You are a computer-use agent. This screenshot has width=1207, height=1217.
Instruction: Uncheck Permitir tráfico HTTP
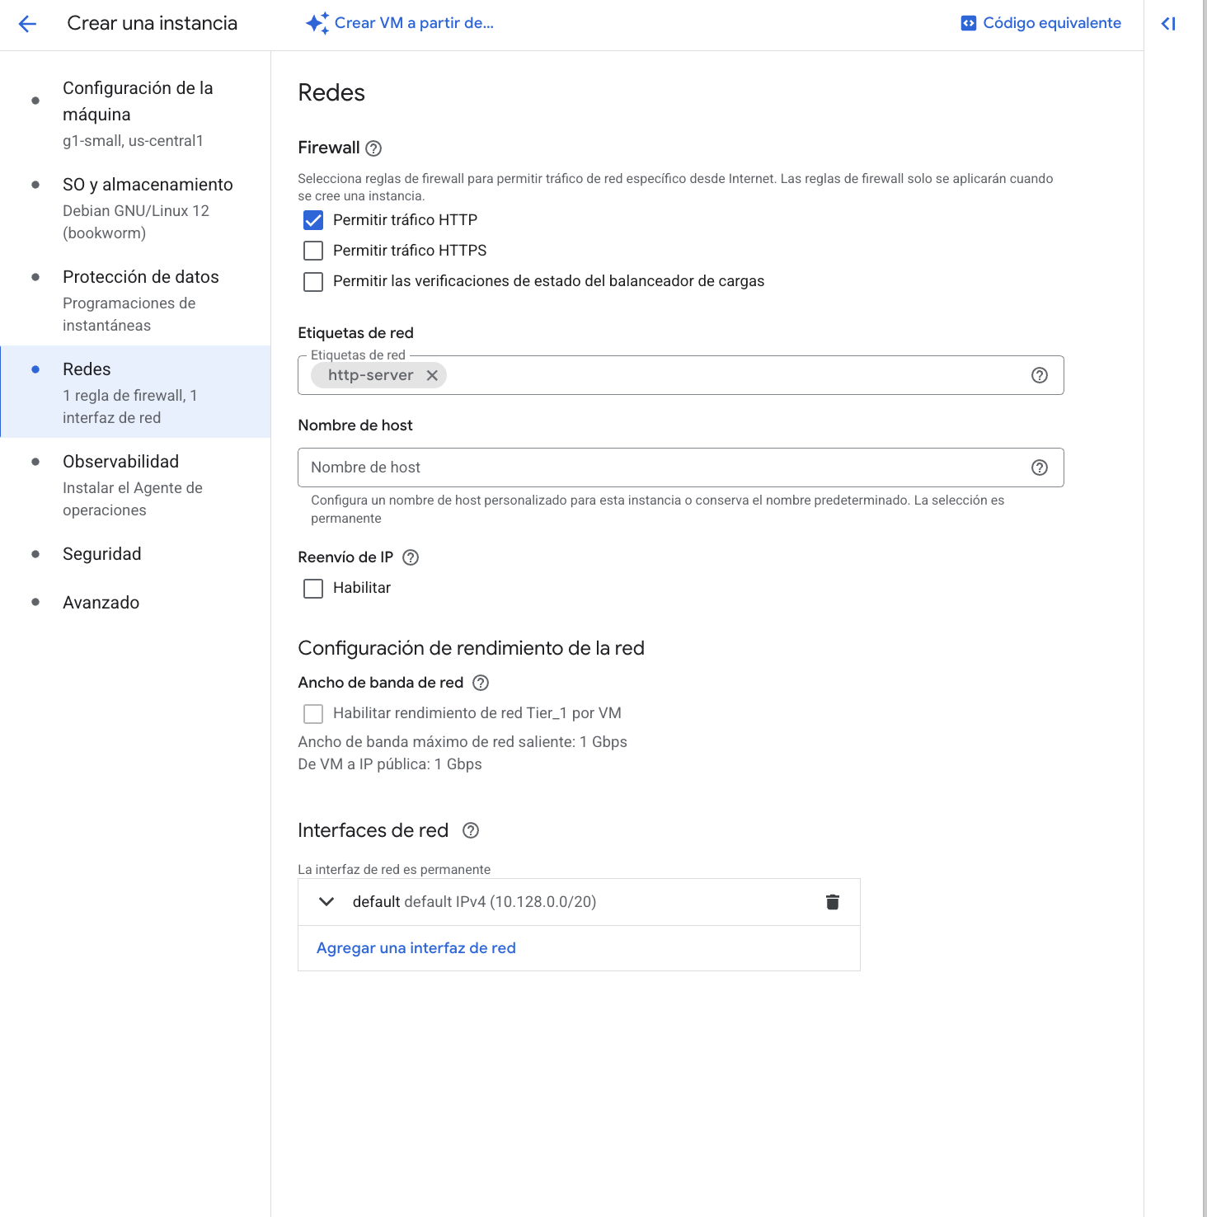click(313, 219)
